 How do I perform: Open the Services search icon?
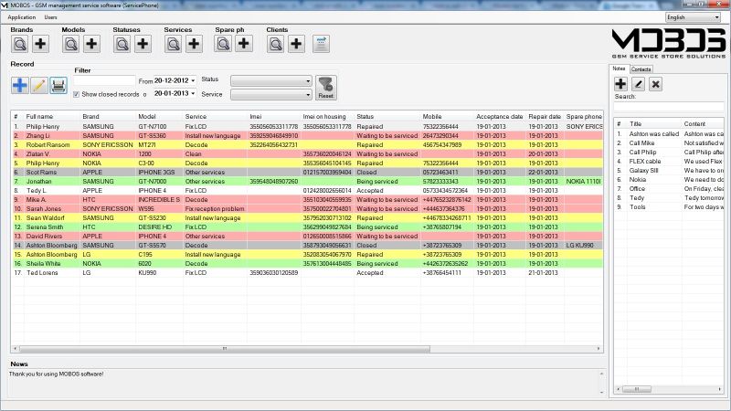coord(174,44)
